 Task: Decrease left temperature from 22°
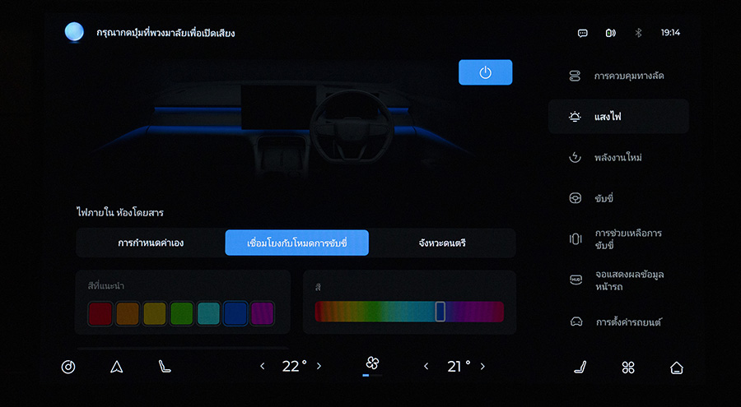[x=263, y=367]
